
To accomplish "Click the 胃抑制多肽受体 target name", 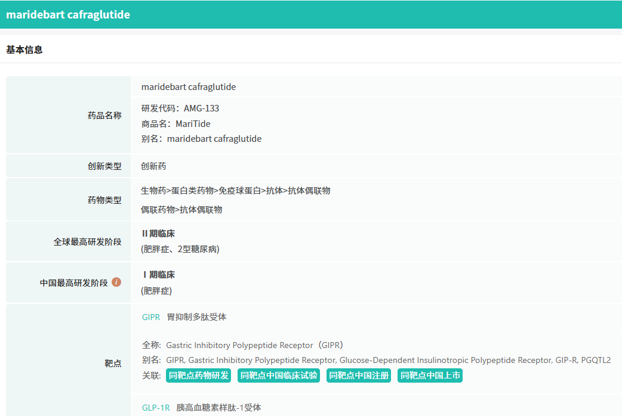I will click(x=197, y=317).
